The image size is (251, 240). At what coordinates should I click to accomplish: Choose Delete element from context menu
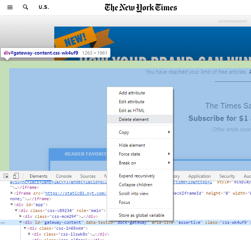(134, 119)
